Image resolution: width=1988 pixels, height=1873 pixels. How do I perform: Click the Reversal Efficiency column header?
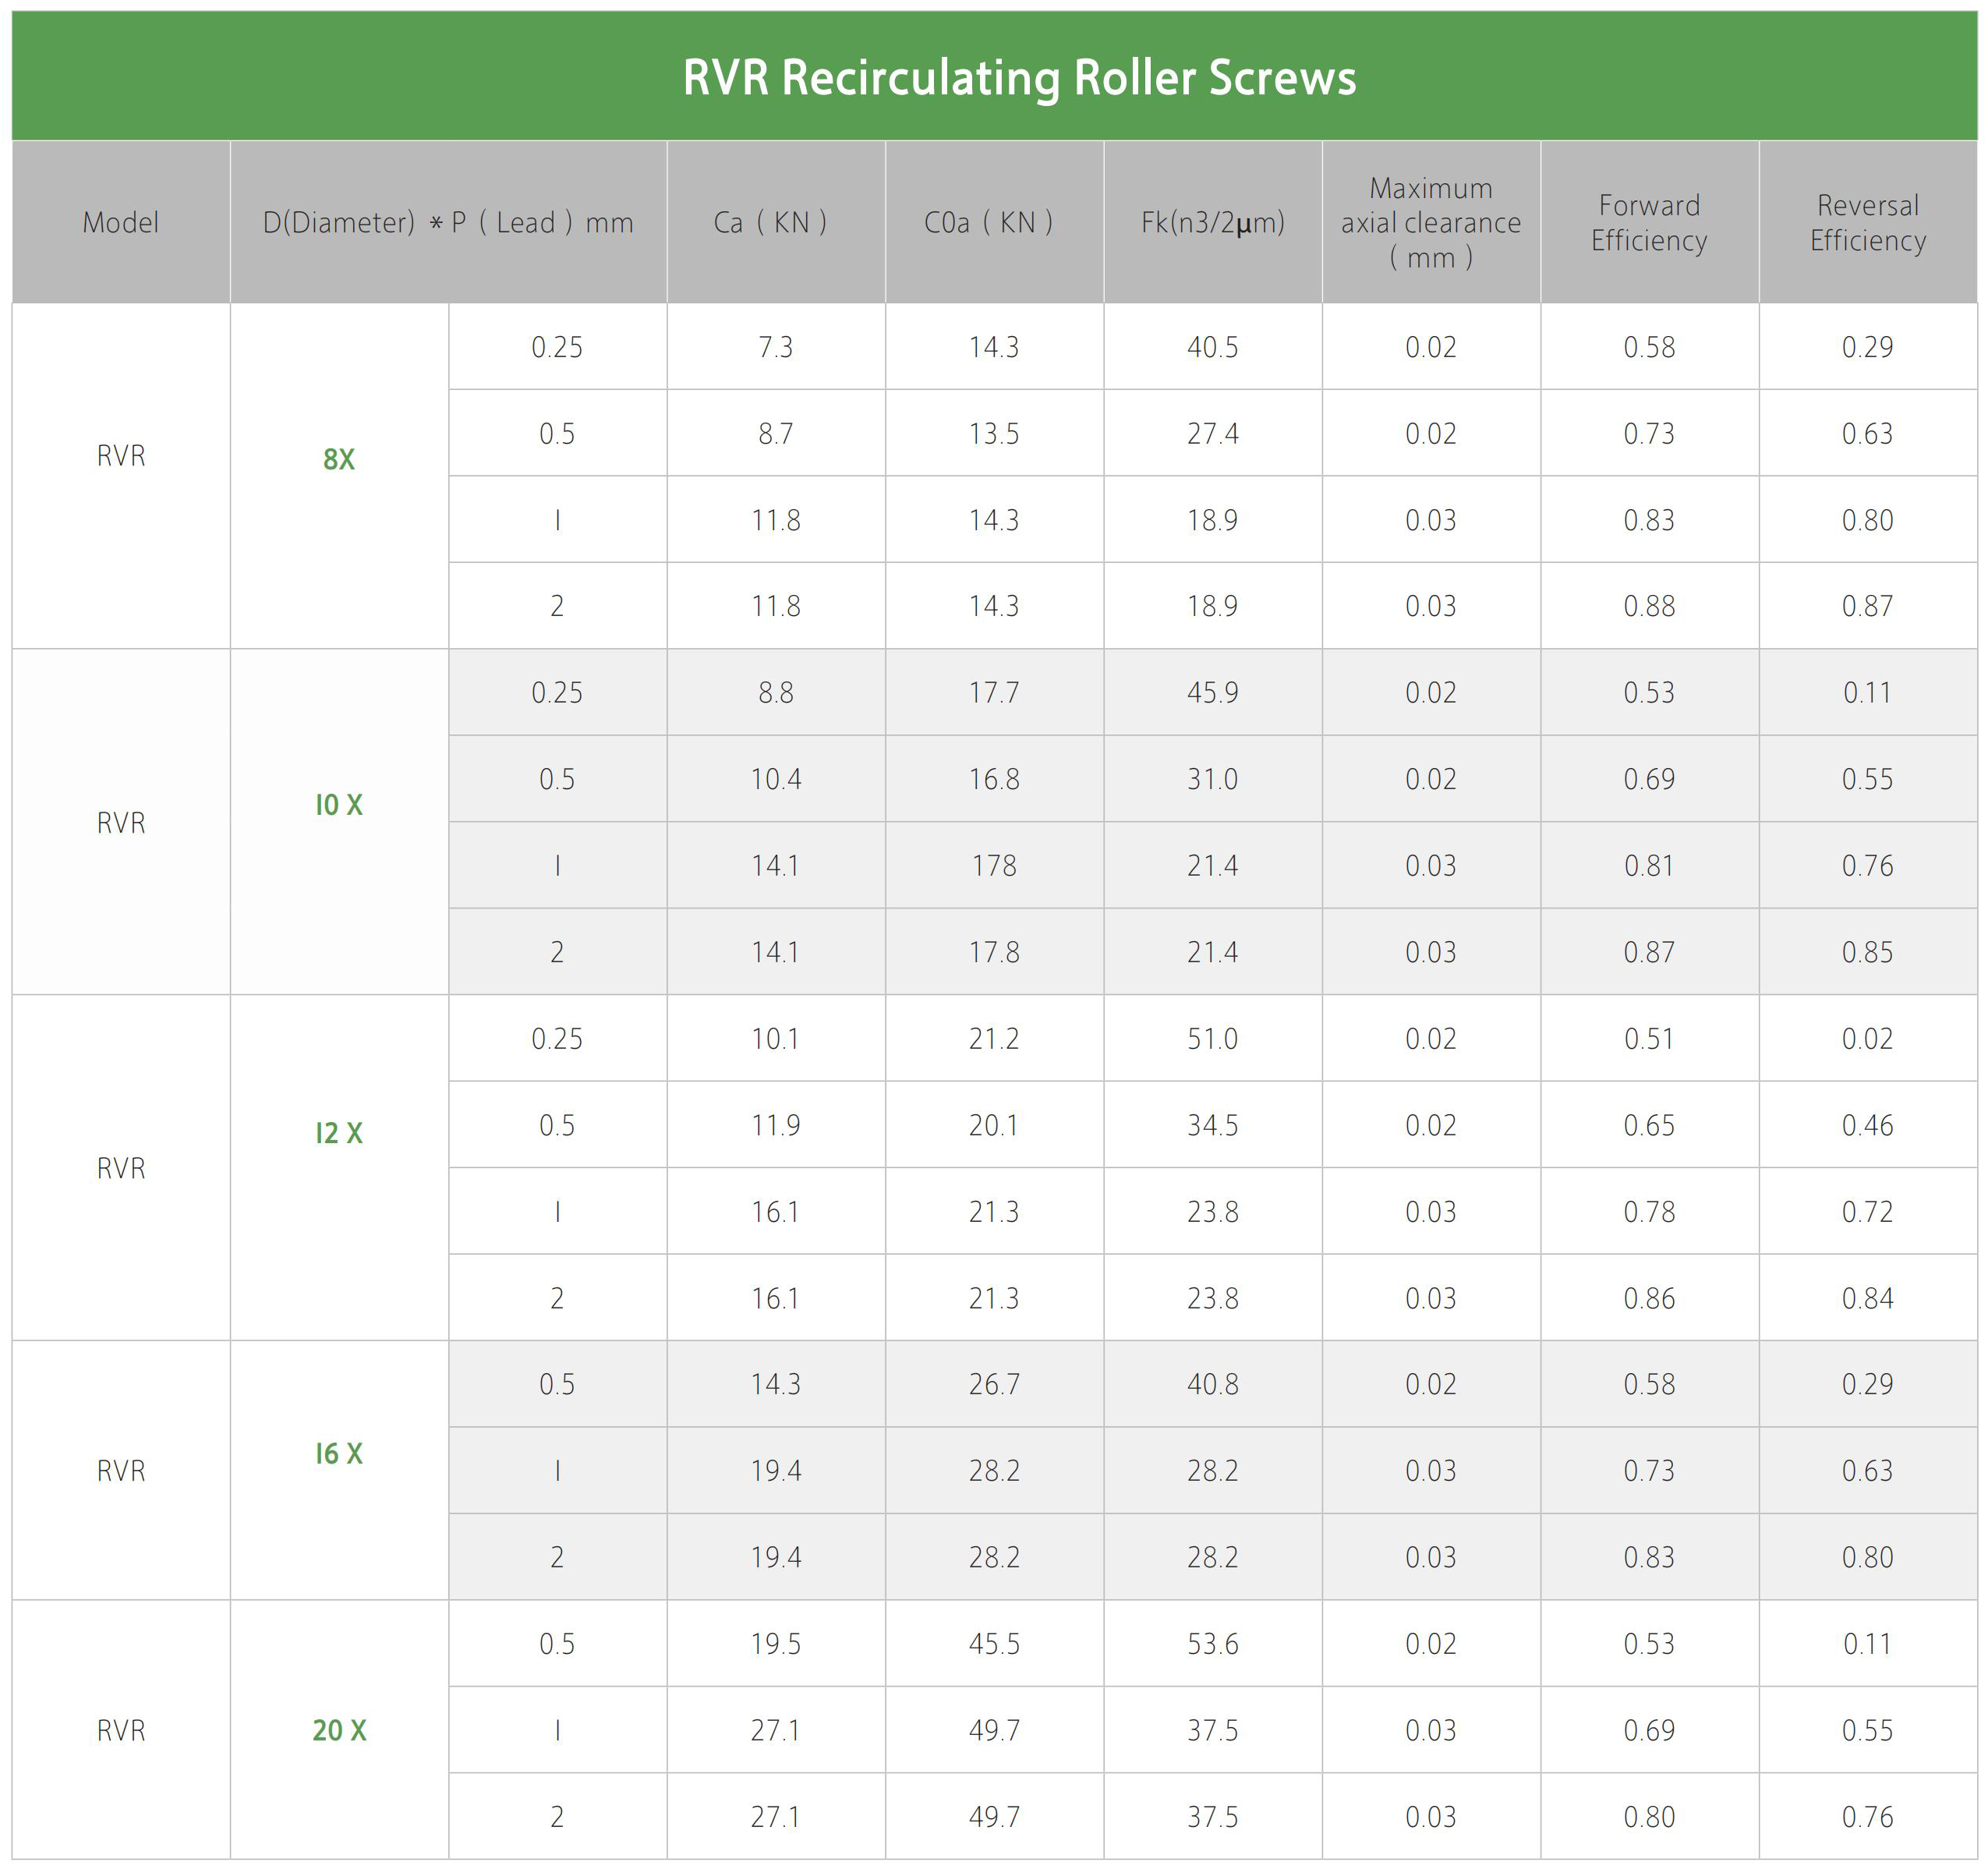pos(1867,222)
